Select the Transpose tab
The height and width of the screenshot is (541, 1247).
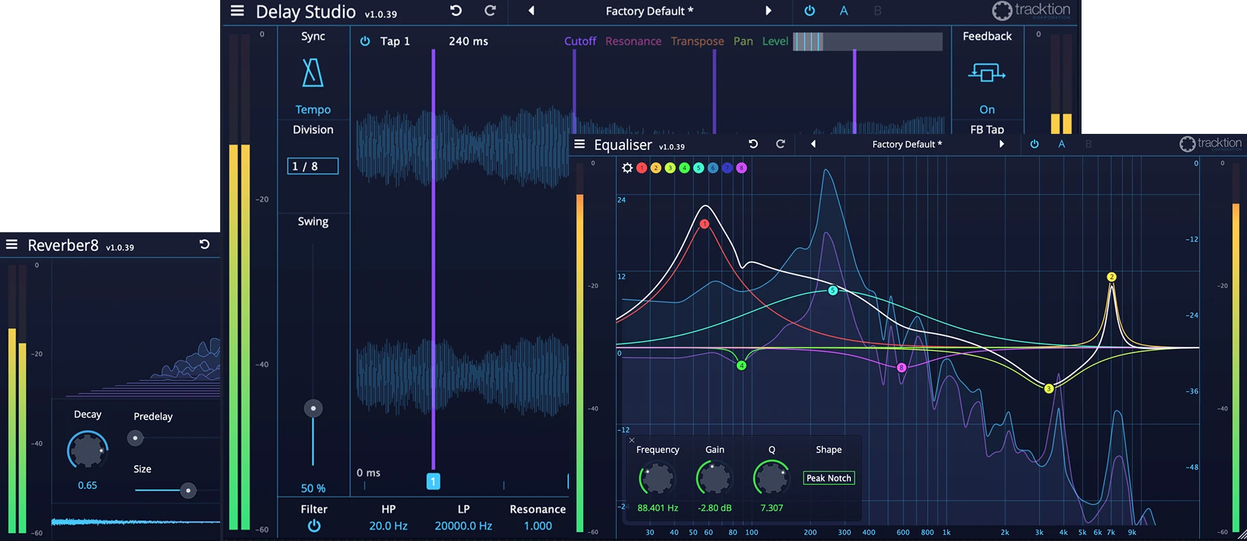(x=697, y=41)
